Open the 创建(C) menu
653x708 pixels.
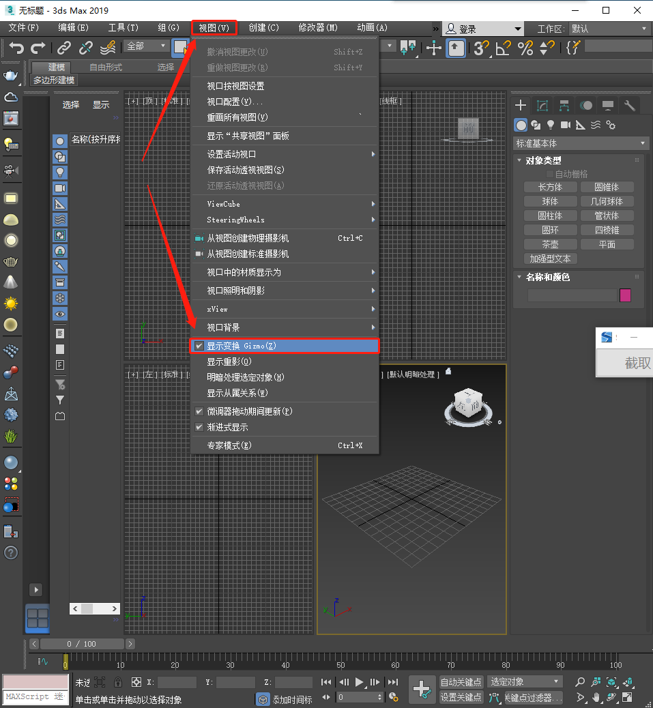(x=264, y=27)
